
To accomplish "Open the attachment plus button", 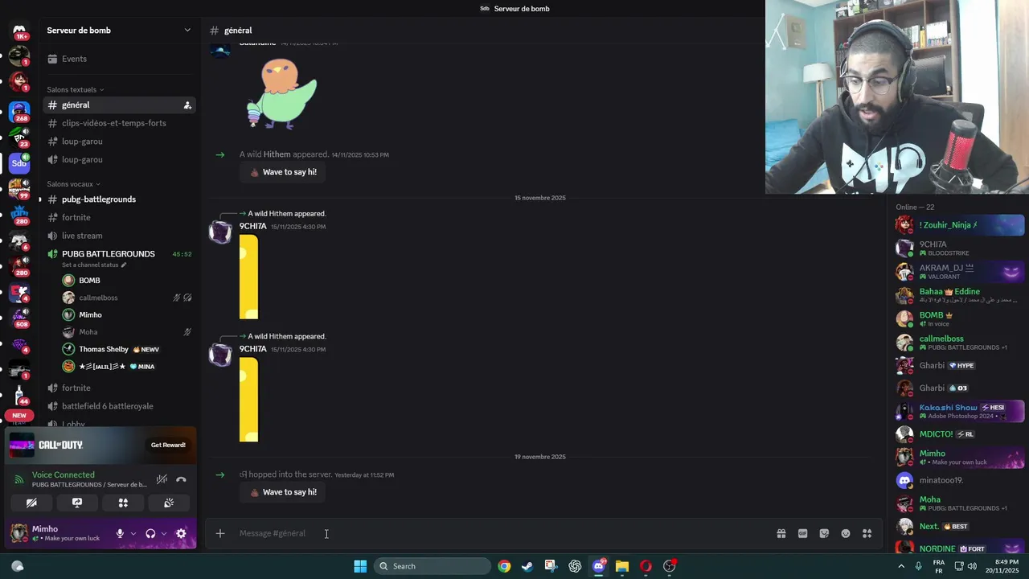I will (220, 533).
